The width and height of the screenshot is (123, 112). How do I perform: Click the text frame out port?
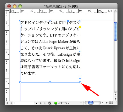[80, 77]
